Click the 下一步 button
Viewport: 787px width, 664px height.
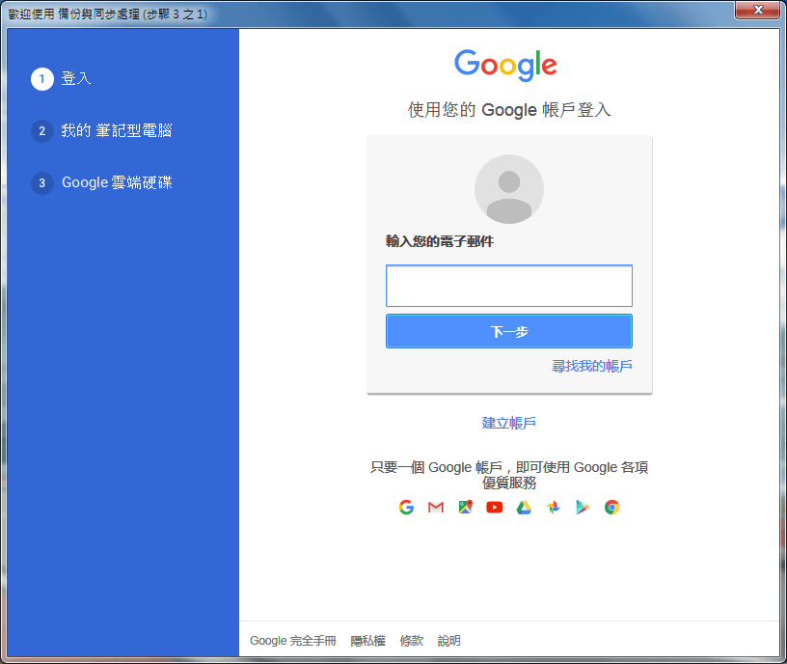click(x=508, y=331)
